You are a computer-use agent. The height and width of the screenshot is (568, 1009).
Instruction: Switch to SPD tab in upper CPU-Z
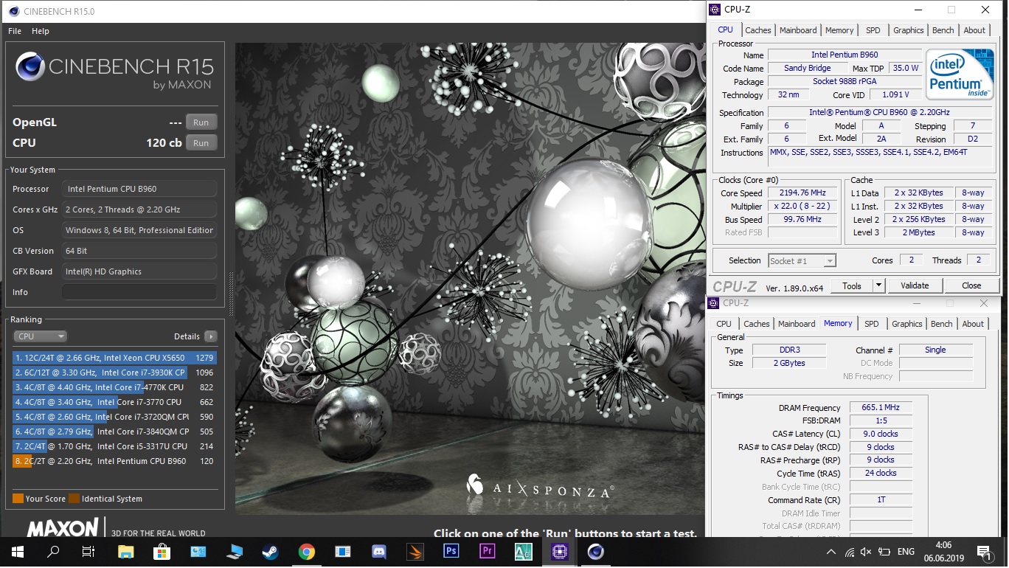point(873,30)
